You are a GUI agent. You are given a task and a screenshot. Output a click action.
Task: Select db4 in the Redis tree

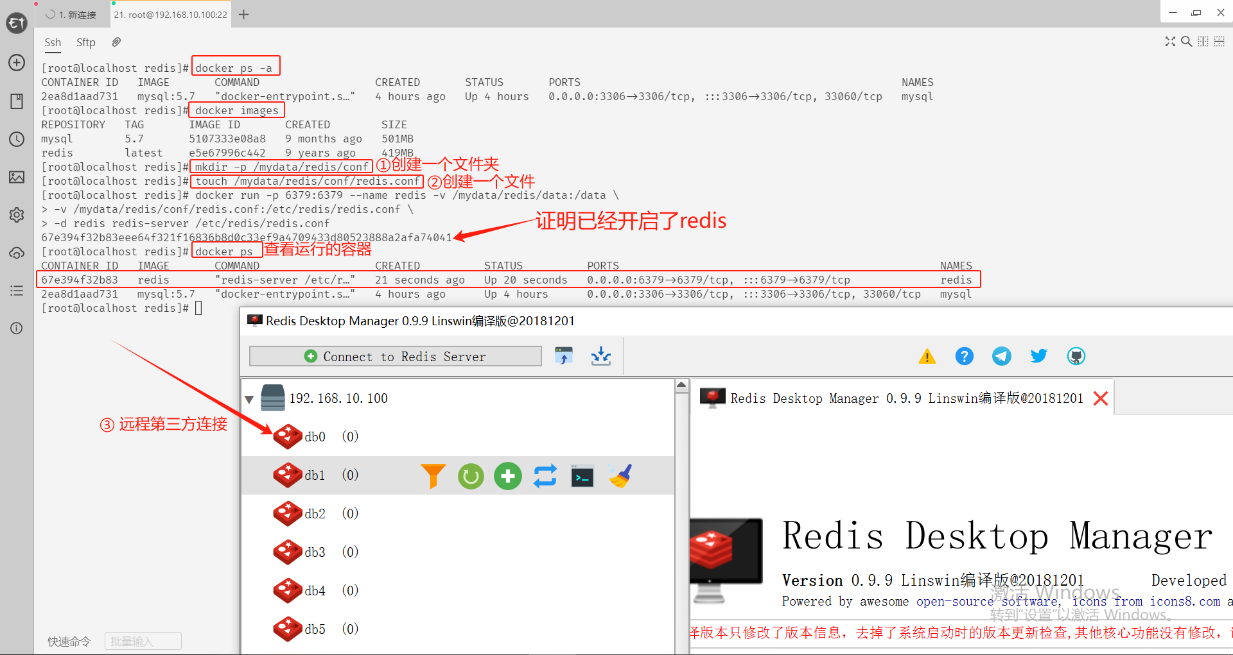pos(315,591)
